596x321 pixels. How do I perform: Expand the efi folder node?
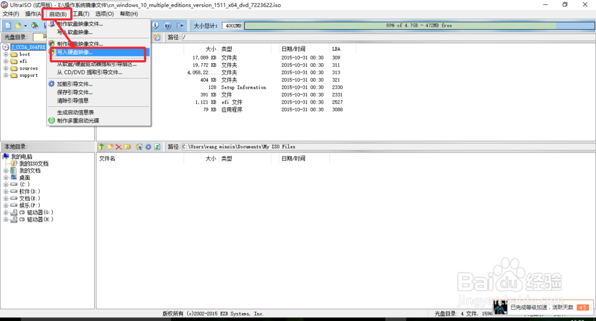(6, 61)
